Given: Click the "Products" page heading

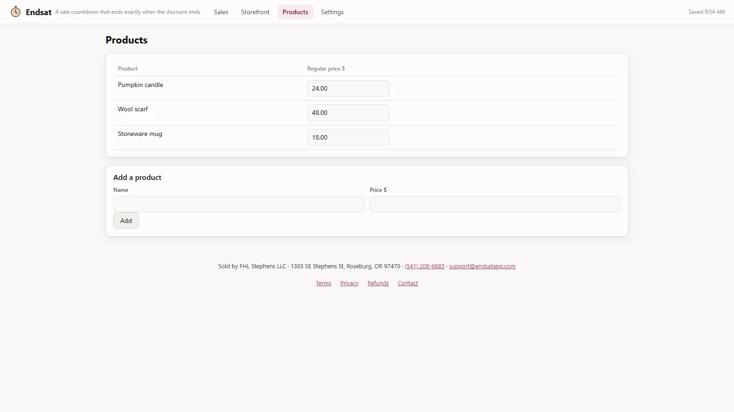Looking at the screenshot, I should tap(127, 40).
